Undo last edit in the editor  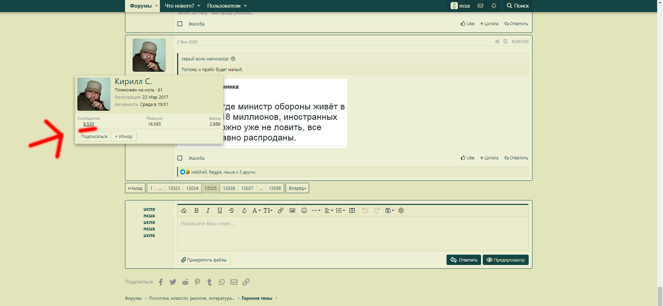pos(365,210)
